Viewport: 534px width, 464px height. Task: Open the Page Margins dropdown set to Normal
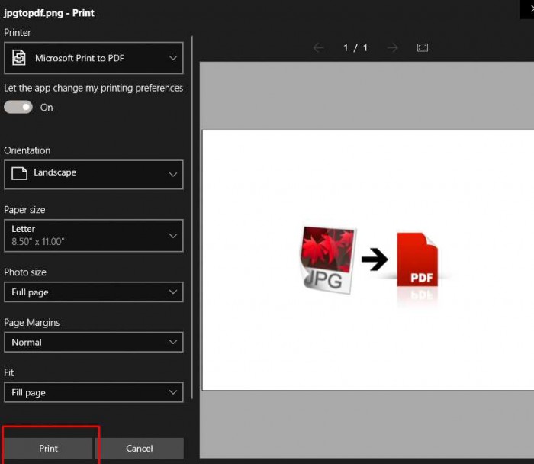(94, 342)
